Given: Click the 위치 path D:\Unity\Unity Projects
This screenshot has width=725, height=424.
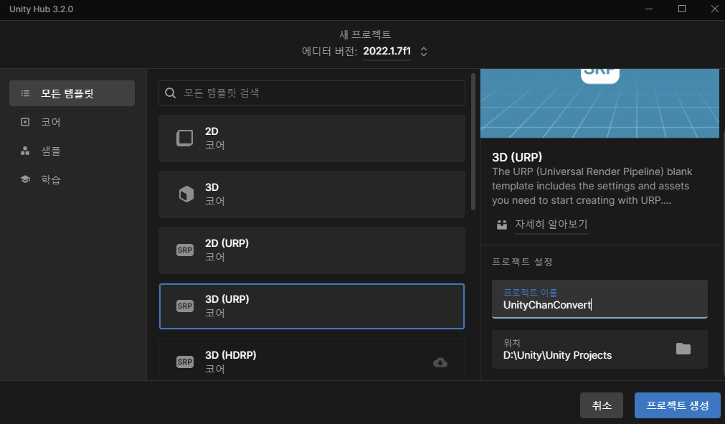Looking at the screenshot, I should tap(557, 355).
